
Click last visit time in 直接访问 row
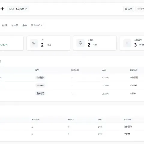pyautogui.click(x=133, y=94)
